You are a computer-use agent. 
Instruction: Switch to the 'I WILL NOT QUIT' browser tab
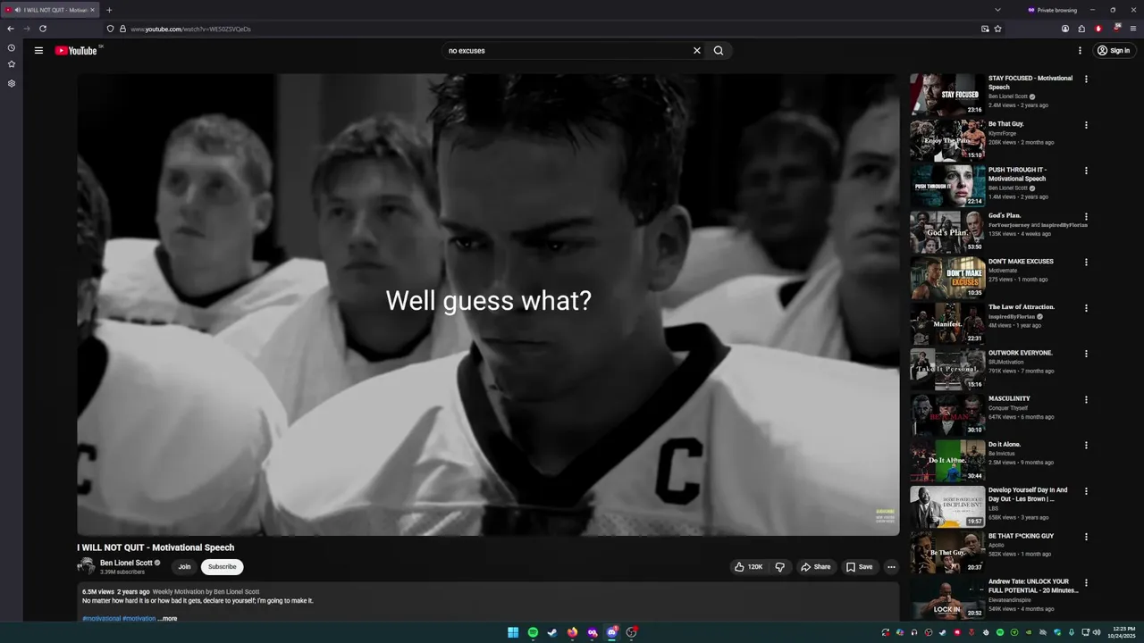point(50,10)
